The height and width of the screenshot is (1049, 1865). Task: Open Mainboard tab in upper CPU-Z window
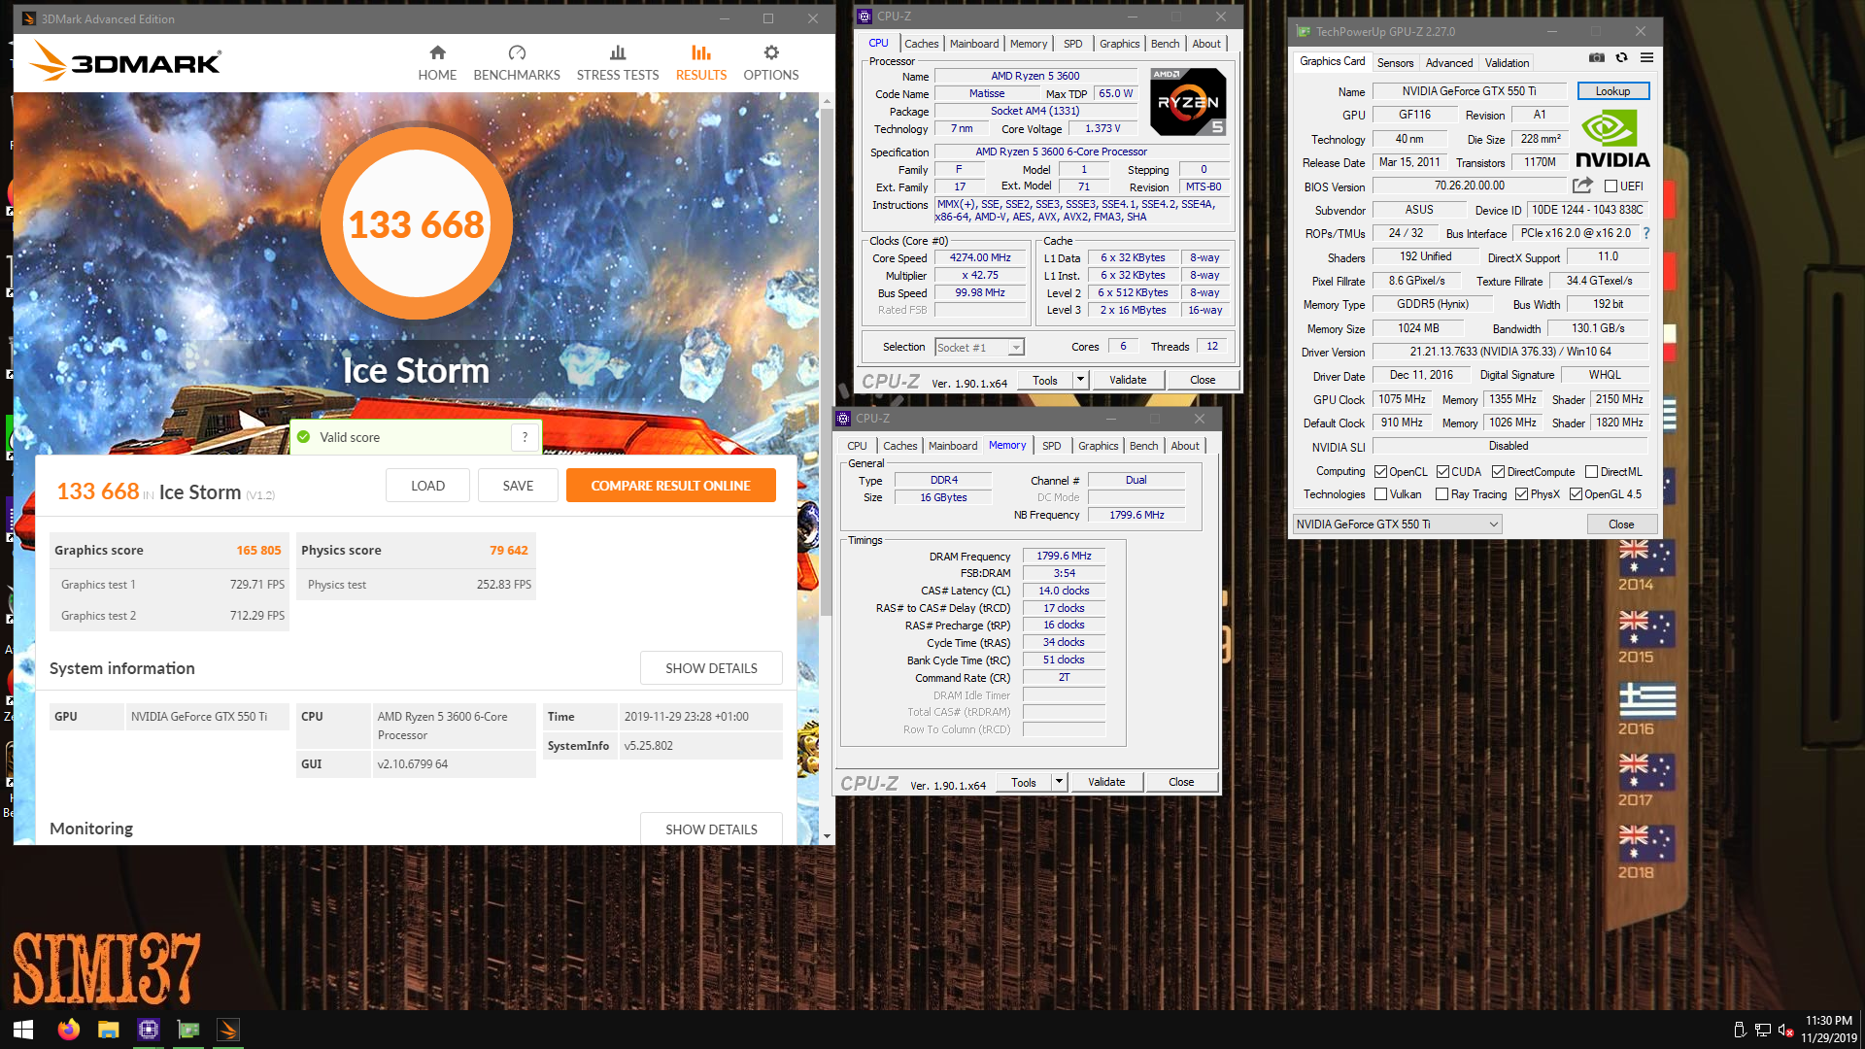coord(974,44)
